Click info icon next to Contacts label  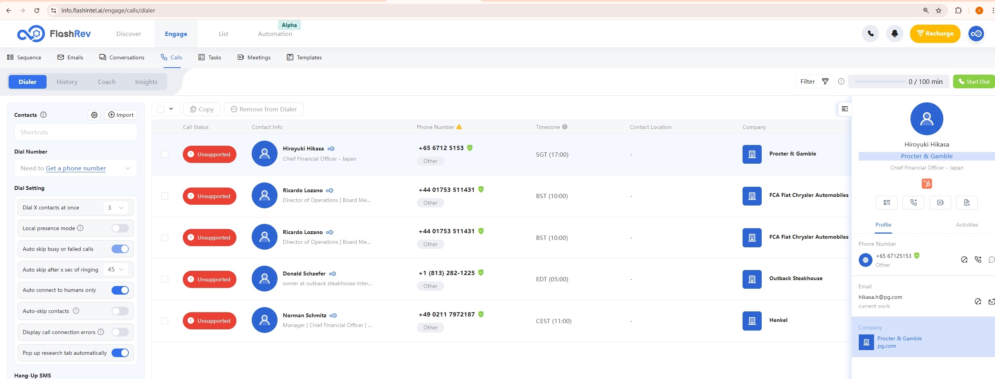43,114
